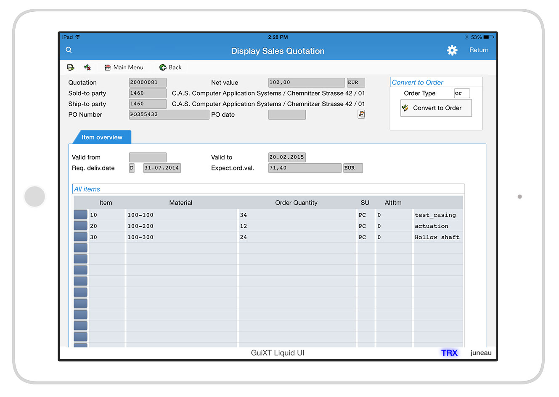Tap the search magnifier icon

(x=69, y=50)
